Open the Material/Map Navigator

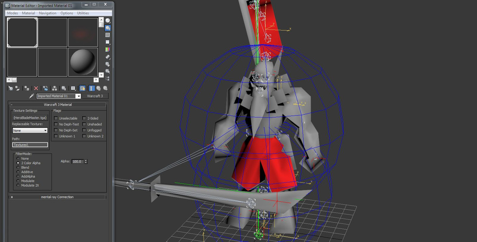[x=108, y=78]
